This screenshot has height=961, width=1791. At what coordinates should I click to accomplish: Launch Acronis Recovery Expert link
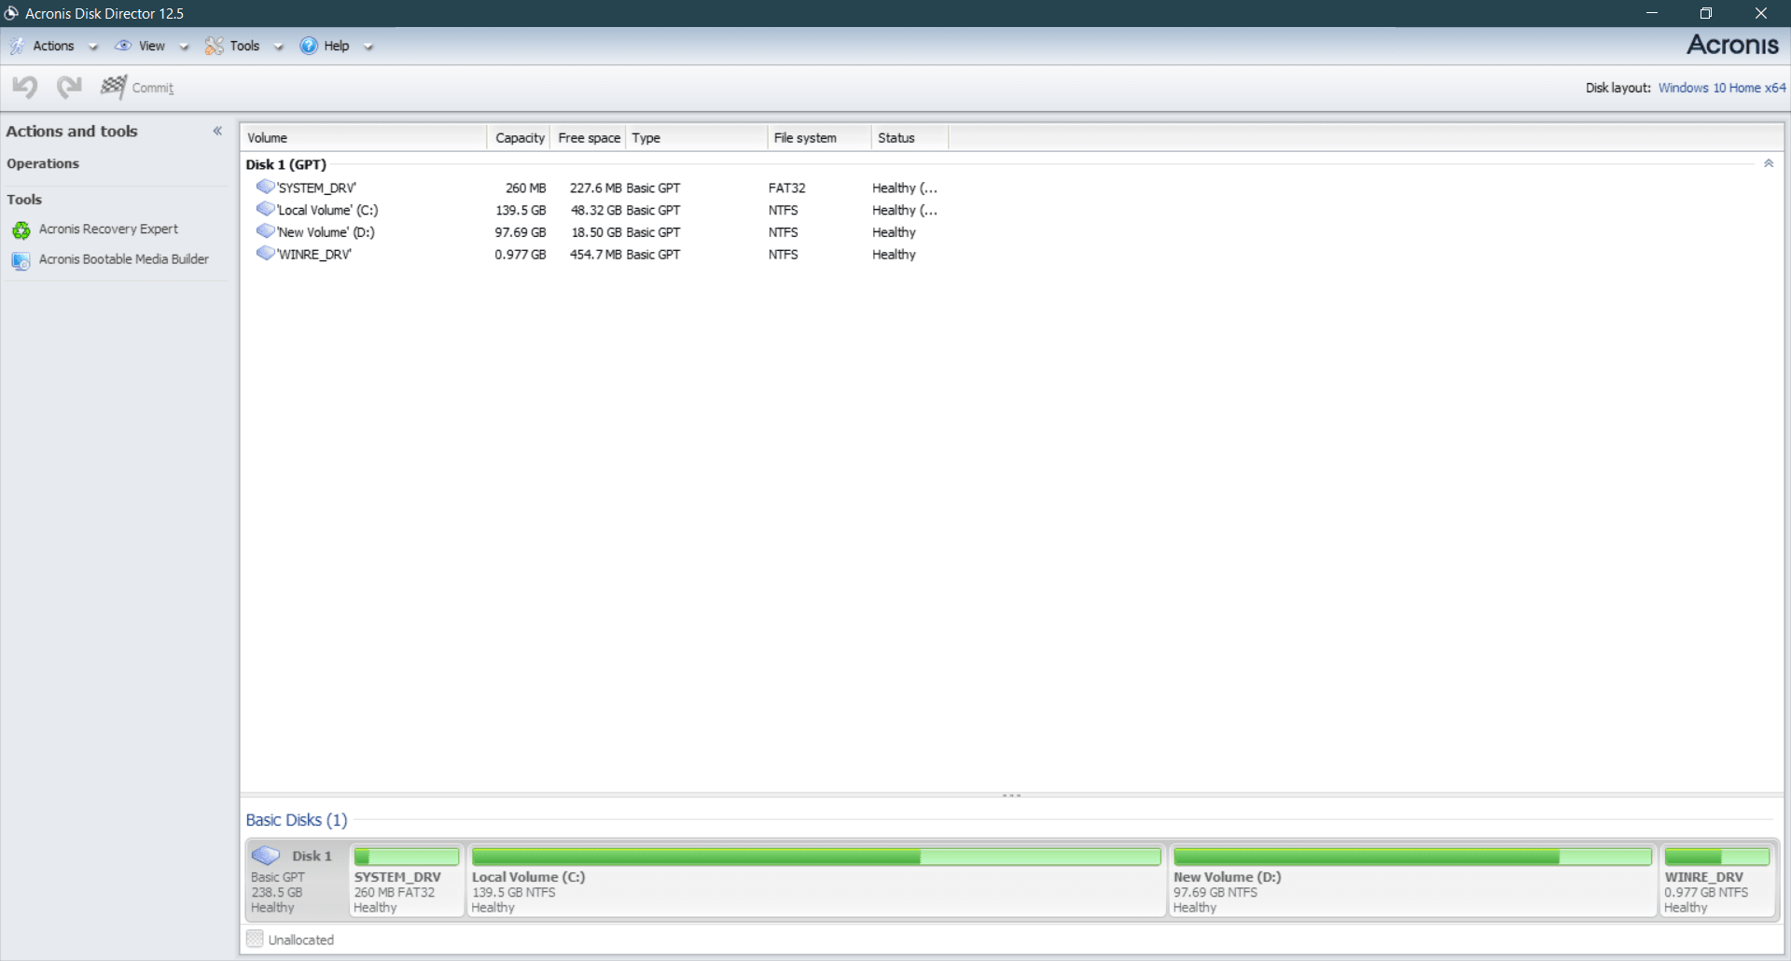(x=108, y=229)
